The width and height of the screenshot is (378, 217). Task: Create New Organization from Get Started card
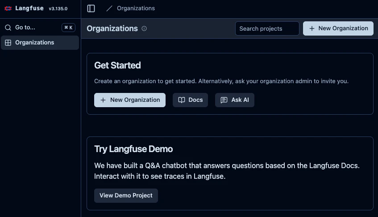(130, 100)
